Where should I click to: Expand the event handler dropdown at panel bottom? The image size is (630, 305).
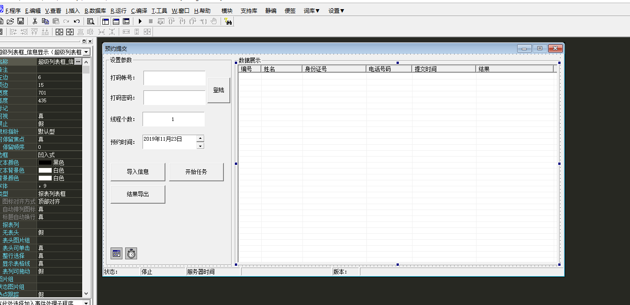coord(86,303)
